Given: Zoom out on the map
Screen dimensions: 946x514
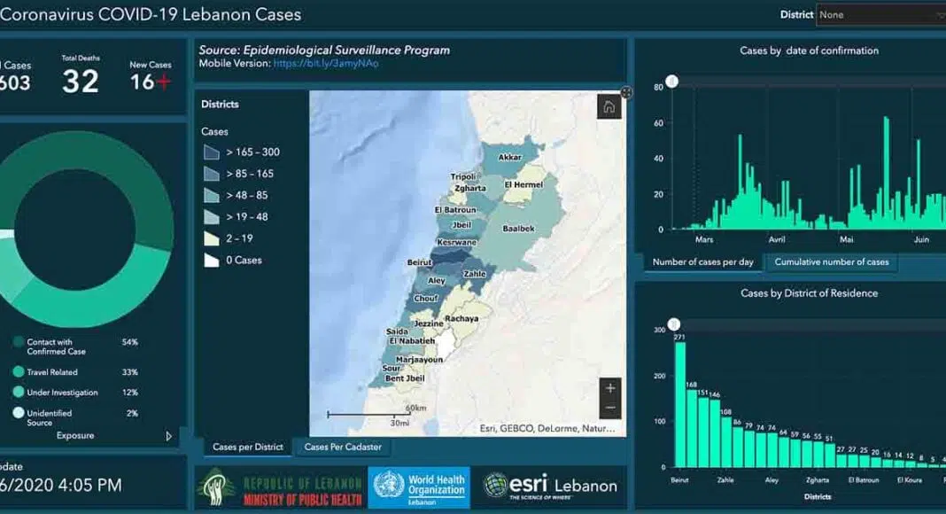Looking at the screenshot, I should [609, 408].
